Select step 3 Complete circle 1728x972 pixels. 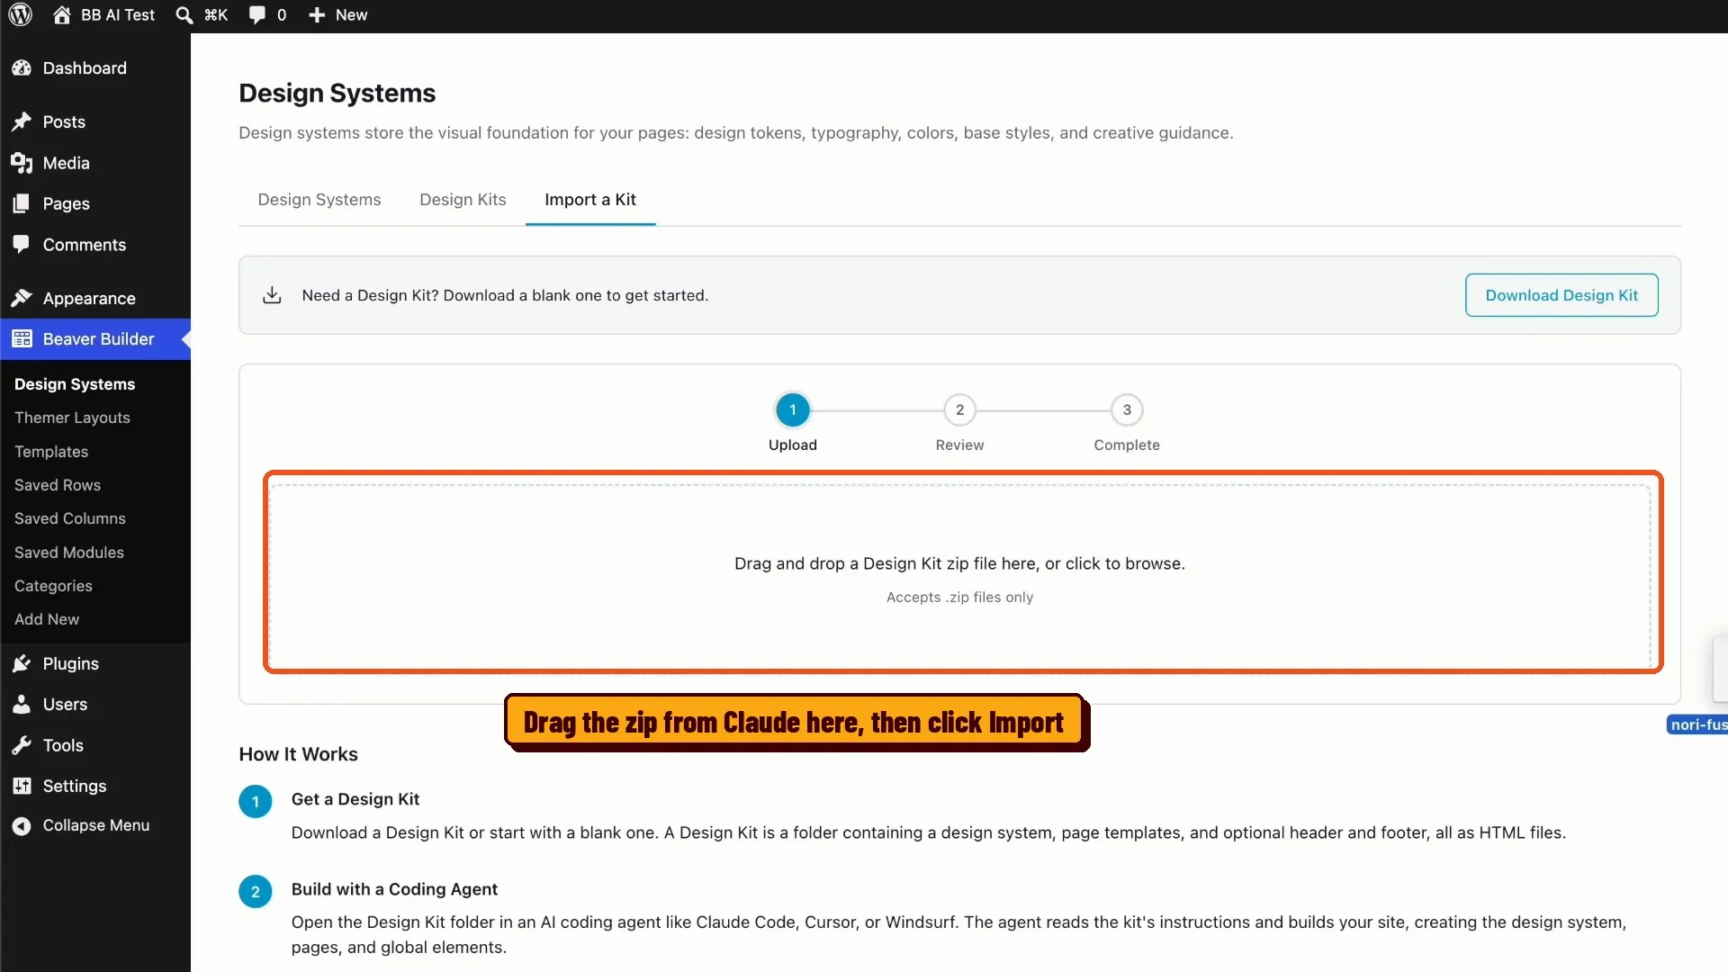pos(1127,410)
